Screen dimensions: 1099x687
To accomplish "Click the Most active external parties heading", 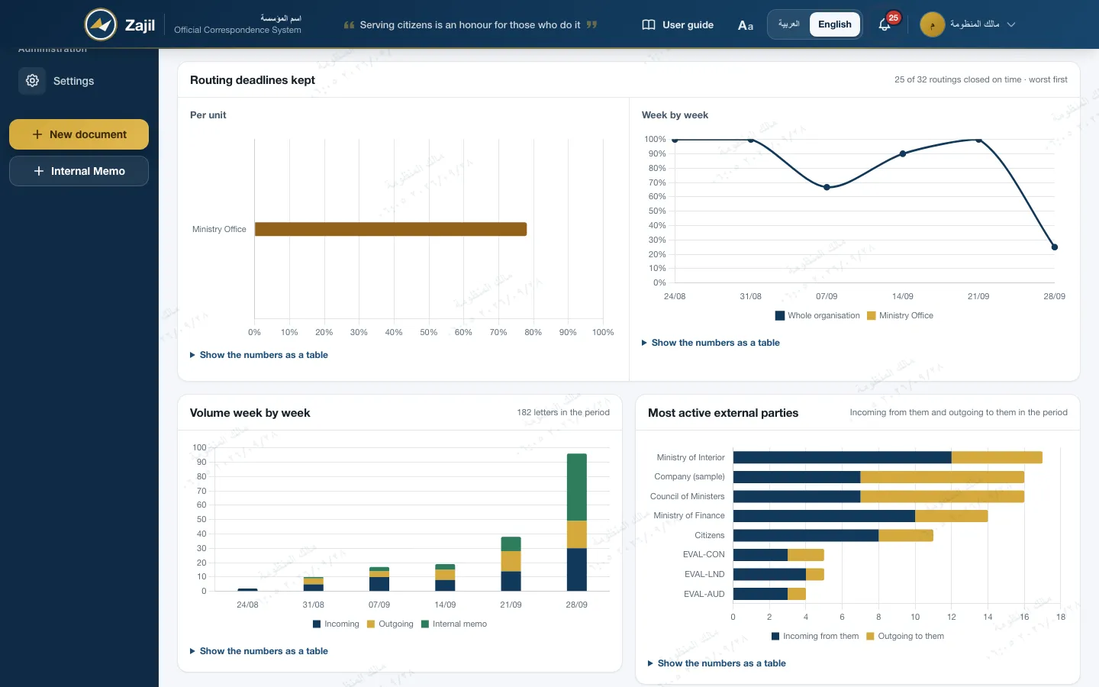I will coord(723,413).
